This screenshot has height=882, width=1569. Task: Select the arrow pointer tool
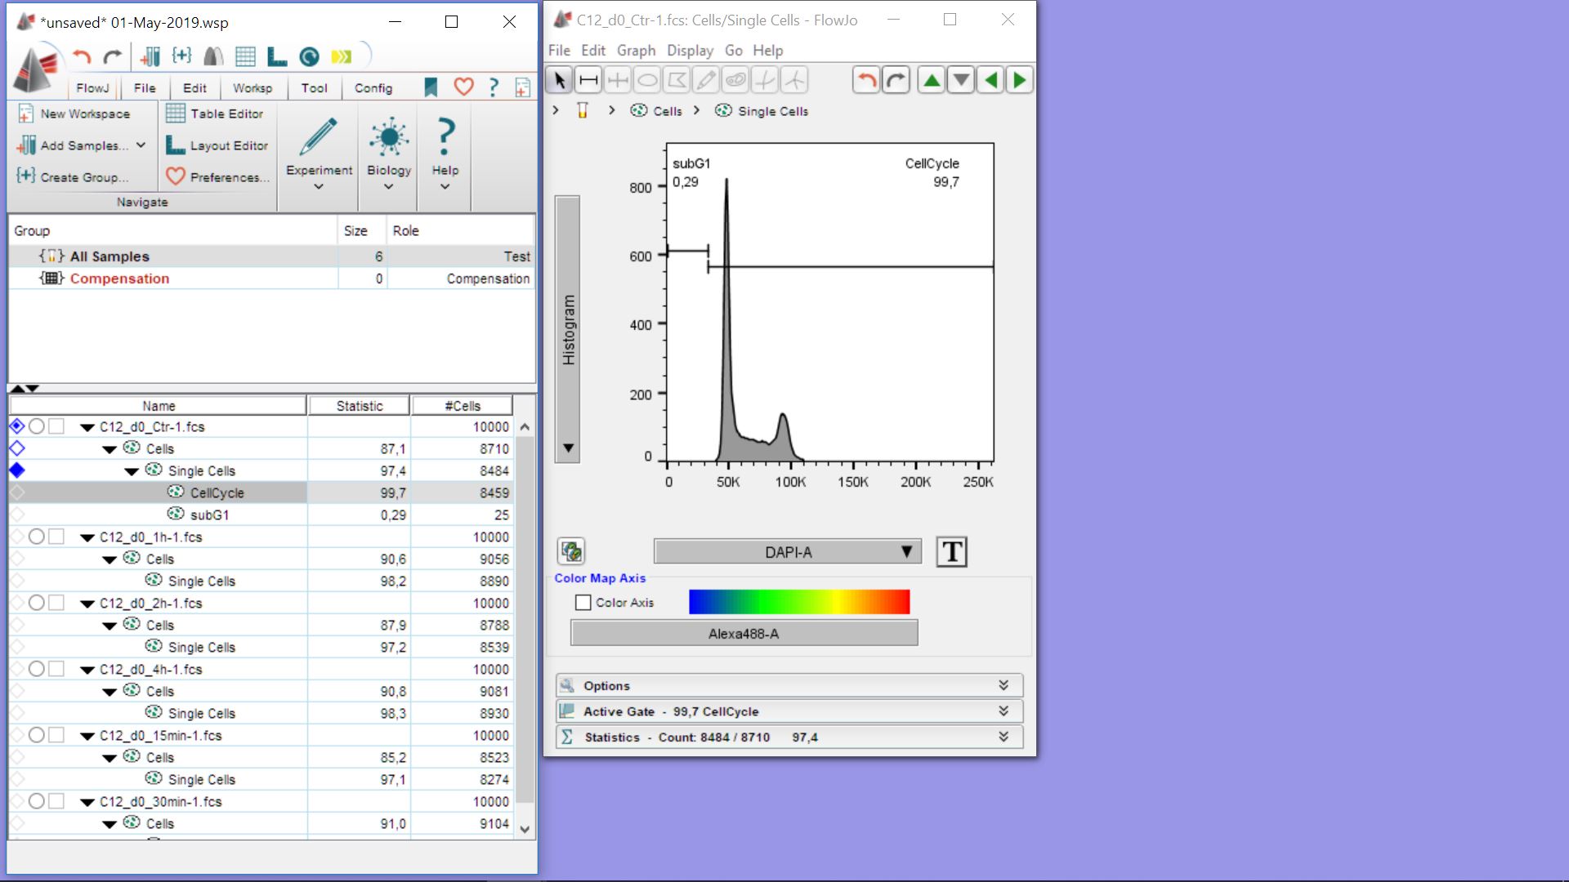(x=560, y=80)
